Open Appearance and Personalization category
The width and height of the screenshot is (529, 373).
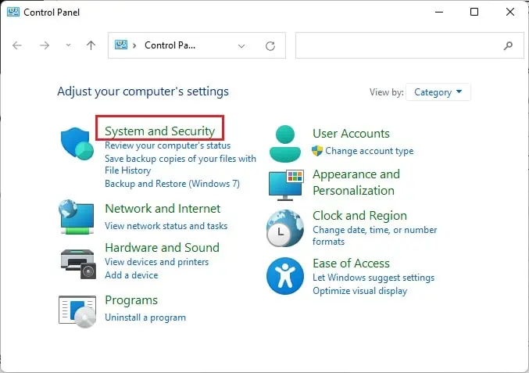(356, 182)
